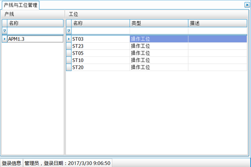Click 操作工位 type cell in ST23 row

click(159, 46)
